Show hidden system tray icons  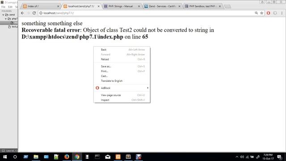[x=237, y=157]
